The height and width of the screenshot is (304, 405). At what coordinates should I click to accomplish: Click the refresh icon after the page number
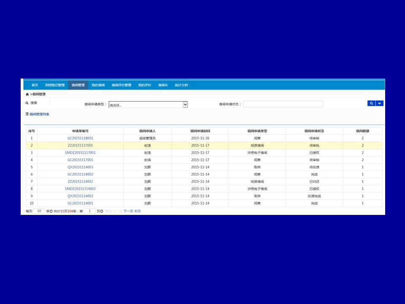[x=102, y=211]
